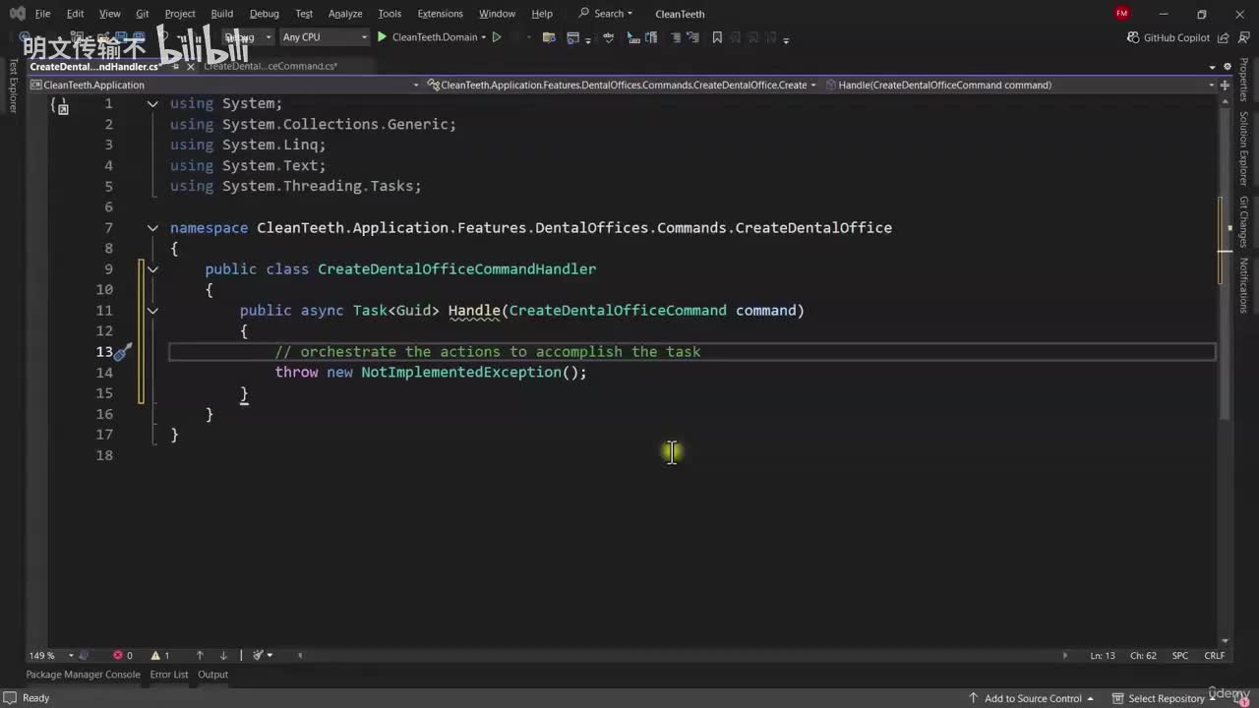Close the CreateDental...ndHandler.cs tab
Image resolution: width=1259 pixels, height=708 pixels.
191,67
